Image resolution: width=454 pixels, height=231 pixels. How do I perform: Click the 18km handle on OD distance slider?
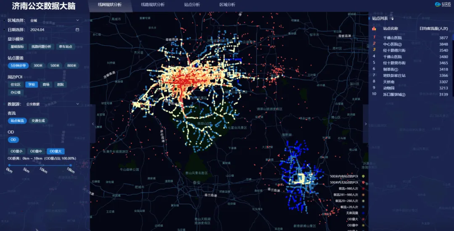tap(71, 165)
